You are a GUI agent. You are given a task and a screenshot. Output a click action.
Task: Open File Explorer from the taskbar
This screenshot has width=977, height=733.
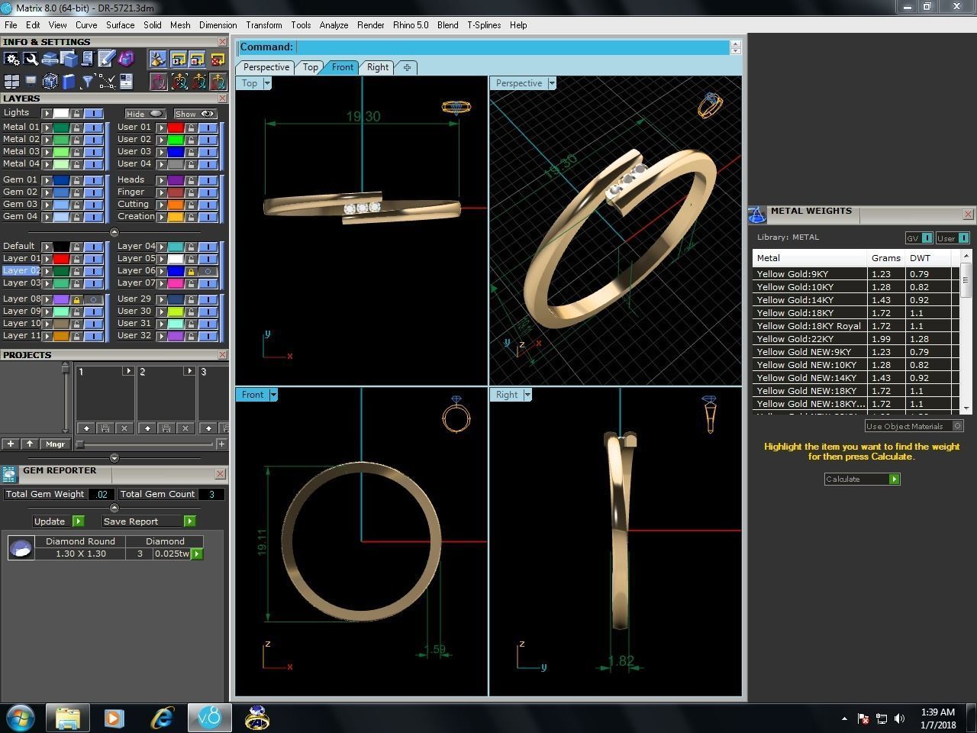(67, 718)
